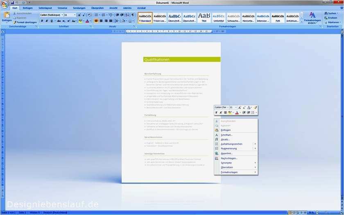Click decrease indent on the mini toolbar
344x215 pixels.
(x=244, y=113)
